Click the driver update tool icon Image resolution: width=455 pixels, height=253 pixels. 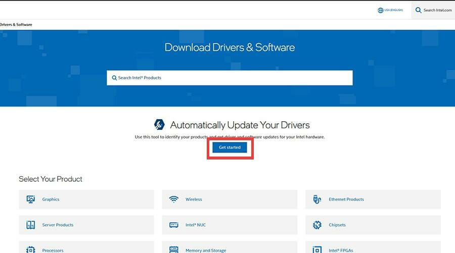159,125
